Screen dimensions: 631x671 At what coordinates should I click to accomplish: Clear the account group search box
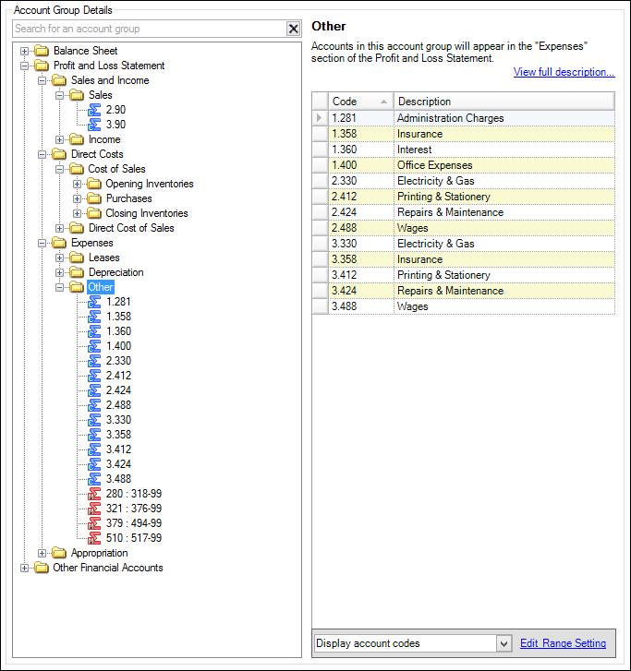(x=293, y=29)
